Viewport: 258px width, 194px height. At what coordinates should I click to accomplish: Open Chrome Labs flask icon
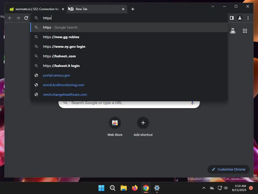coord(233,31)
